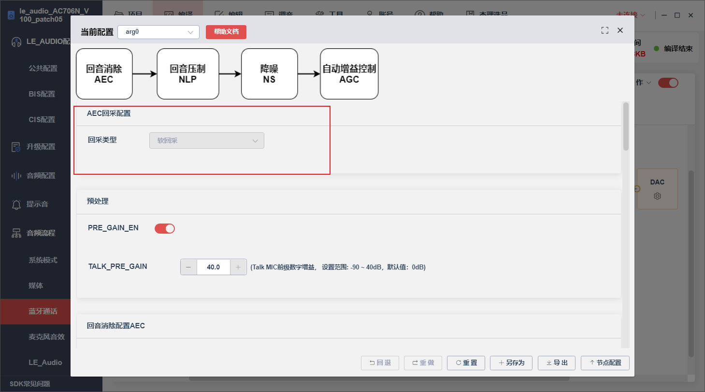Click the 回音消除配置AEC section header text
Viewport: 705px width, 392px height.
pyautogui.click(x=116, y=326)
